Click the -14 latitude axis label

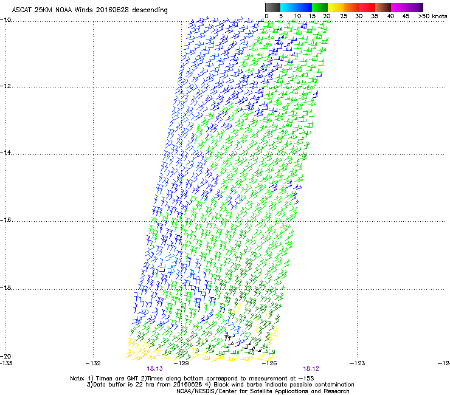(5, 153)
